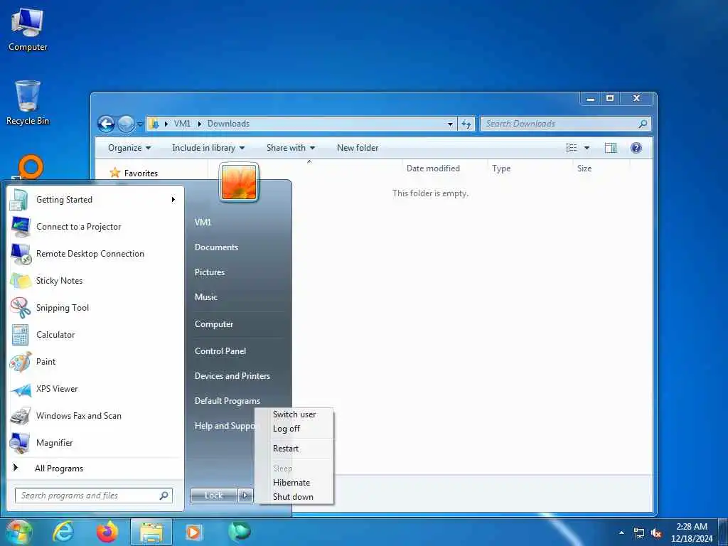
Task: Open Paint from Start menu
Action: (95, 362)
